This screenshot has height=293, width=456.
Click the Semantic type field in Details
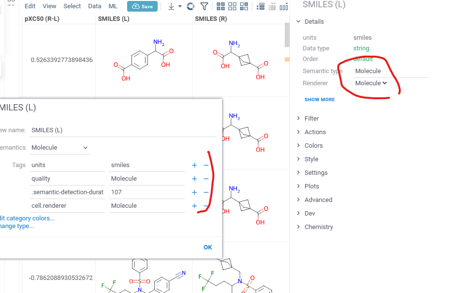391,71
